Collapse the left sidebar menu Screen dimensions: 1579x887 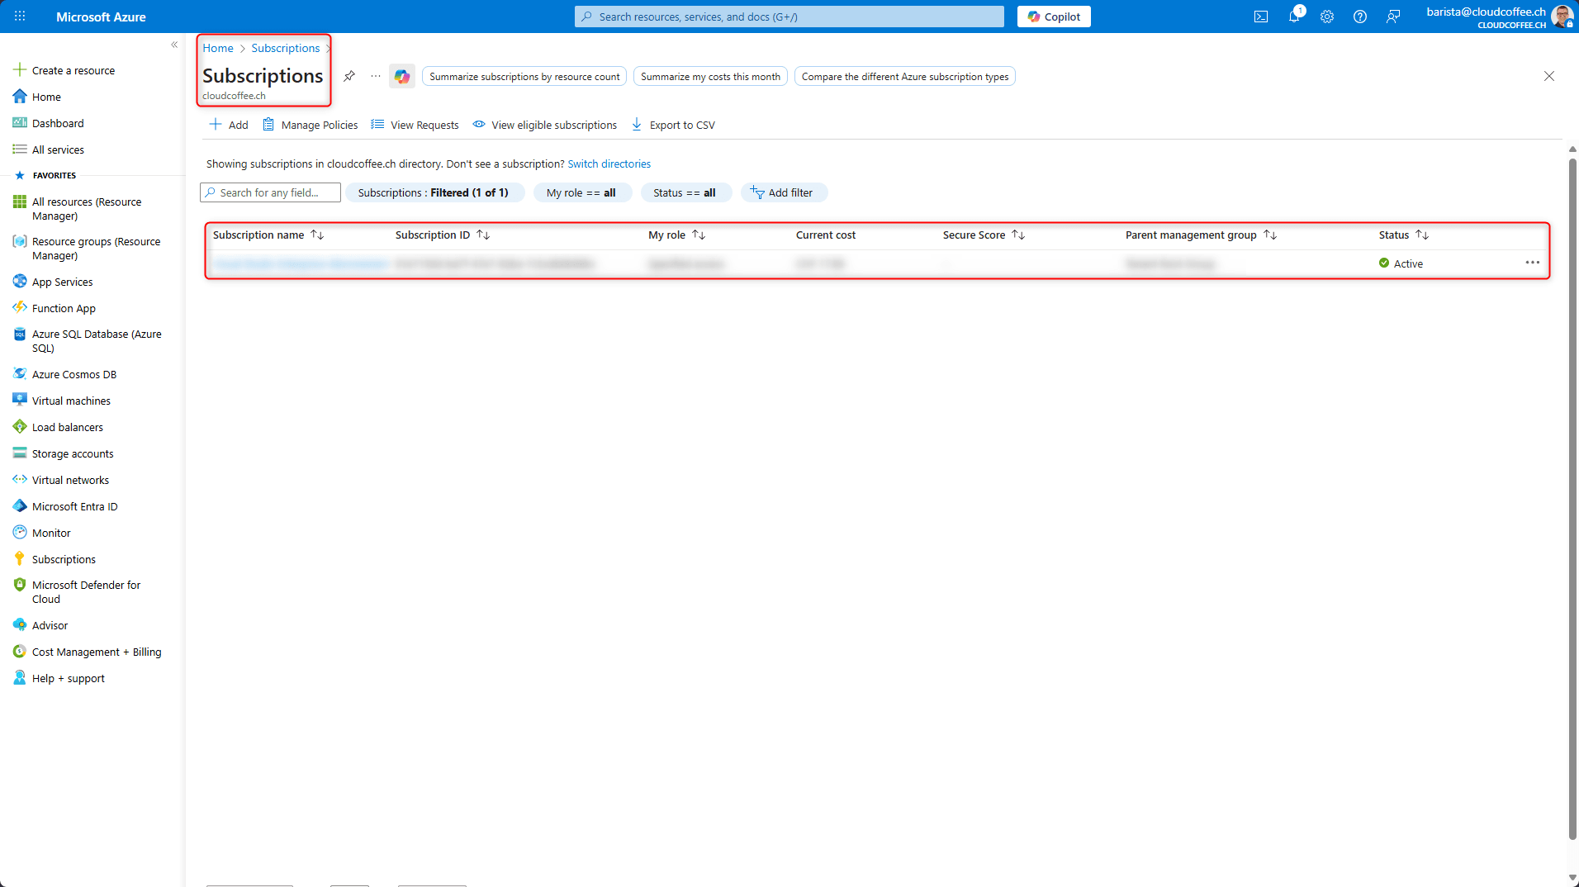(x=174, y=45)
